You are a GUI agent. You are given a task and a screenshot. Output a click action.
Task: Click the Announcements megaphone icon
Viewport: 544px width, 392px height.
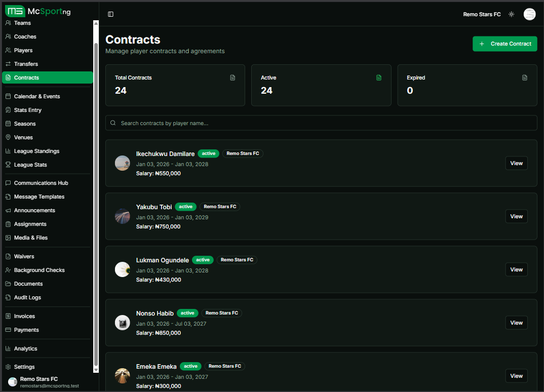(x=8, y=211)
